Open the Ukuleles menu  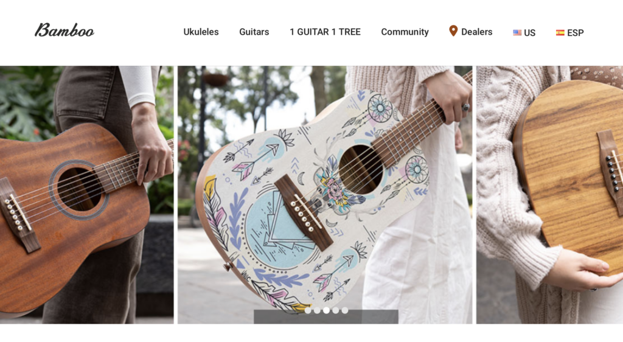click(201, 32)
